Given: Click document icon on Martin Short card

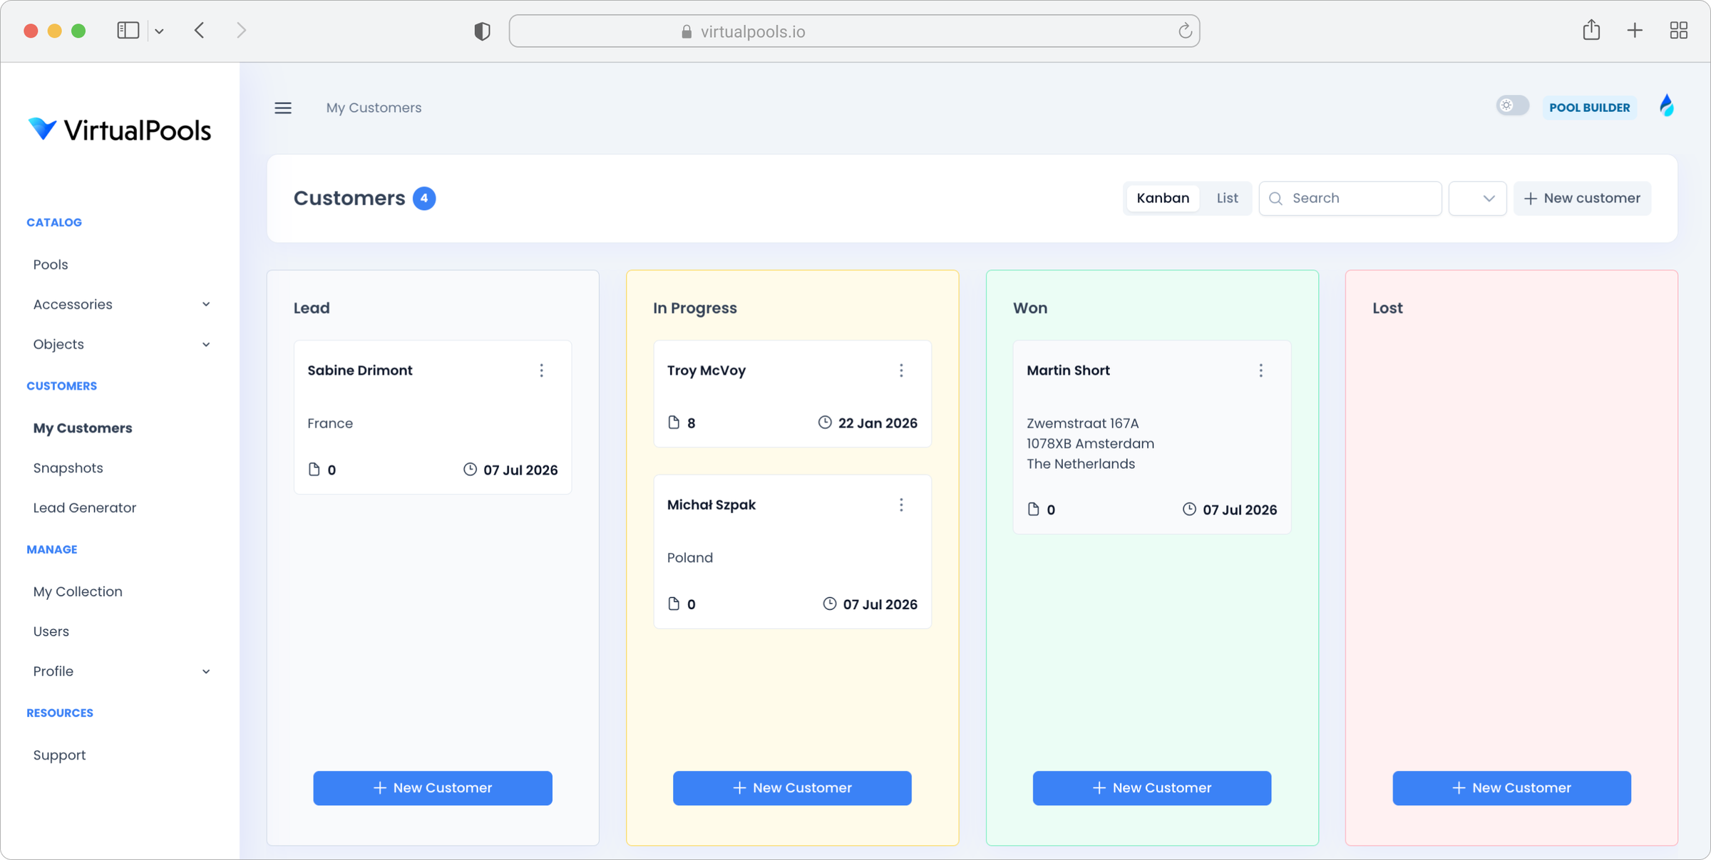Looking at the screenshot, I should tap(1033, 509).
